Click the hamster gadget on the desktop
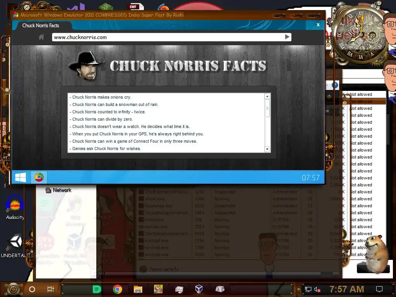396x297 pixels. (377, 254)
